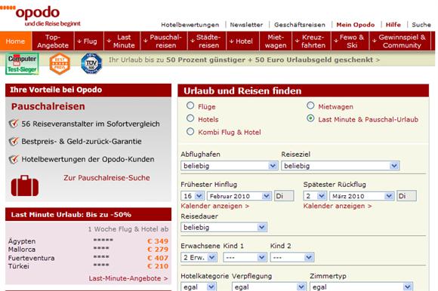Screen dimensions: 438x291
Task: Click the Fuerteventura offer row
Action: pos(88,258)
